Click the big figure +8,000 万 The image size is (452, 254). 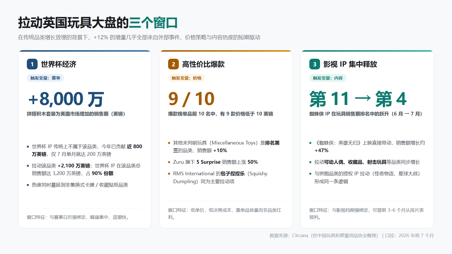tap(66, 99)
